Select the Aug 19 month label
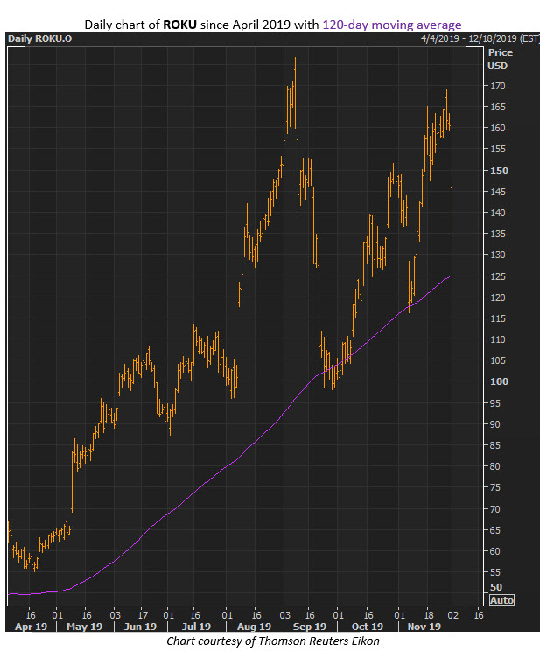The image size is (540, 651). click(254, 626)
